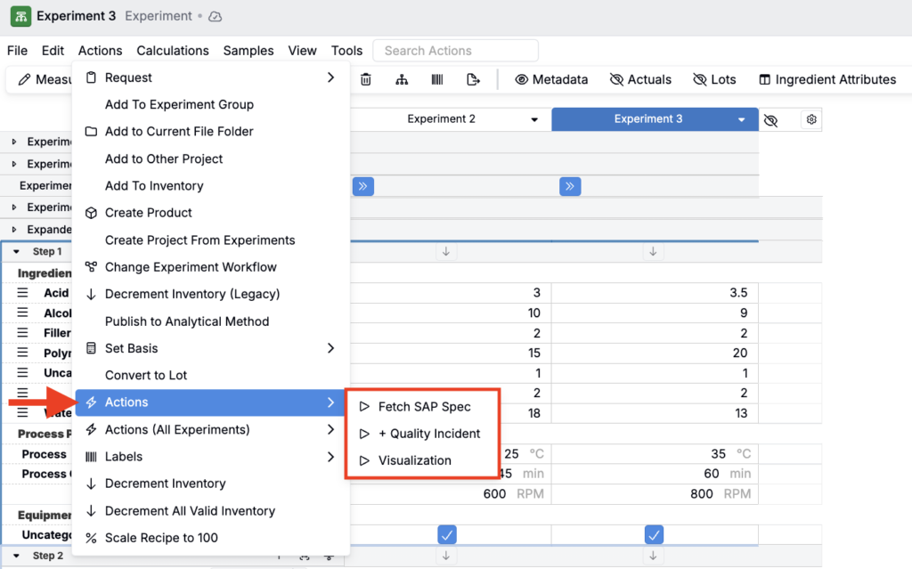Select Fetch SAP Spec from submenu
This screenshot has width=912, height=569.
click(x=424, y=406)
